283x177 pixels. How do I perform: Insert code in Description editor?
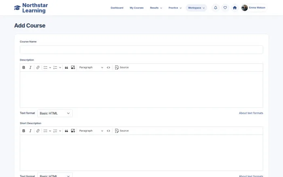(108, 67)
